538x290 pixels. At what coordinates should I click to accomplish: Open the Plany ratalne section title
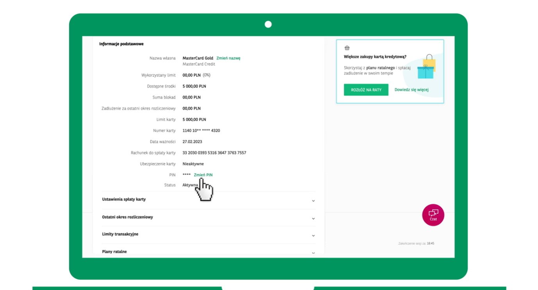114,252
